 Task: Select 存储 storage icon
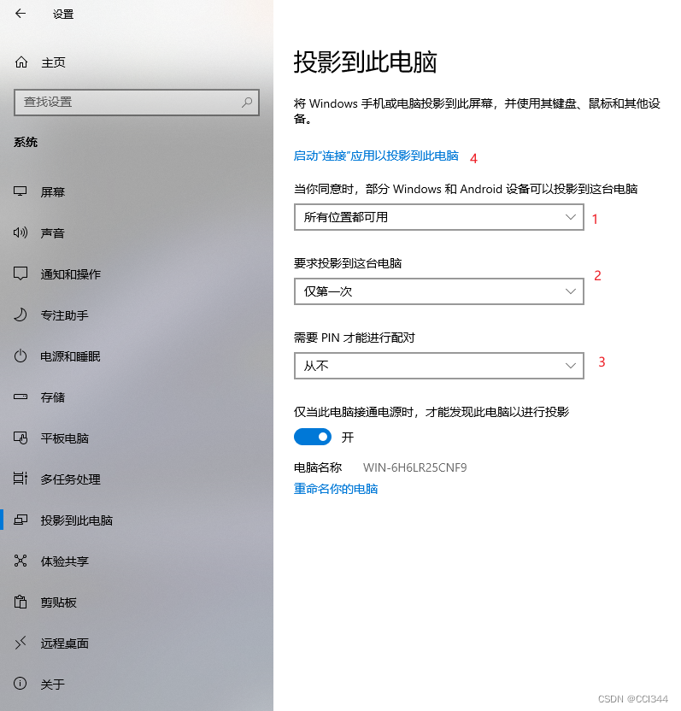tap(21, 397)
